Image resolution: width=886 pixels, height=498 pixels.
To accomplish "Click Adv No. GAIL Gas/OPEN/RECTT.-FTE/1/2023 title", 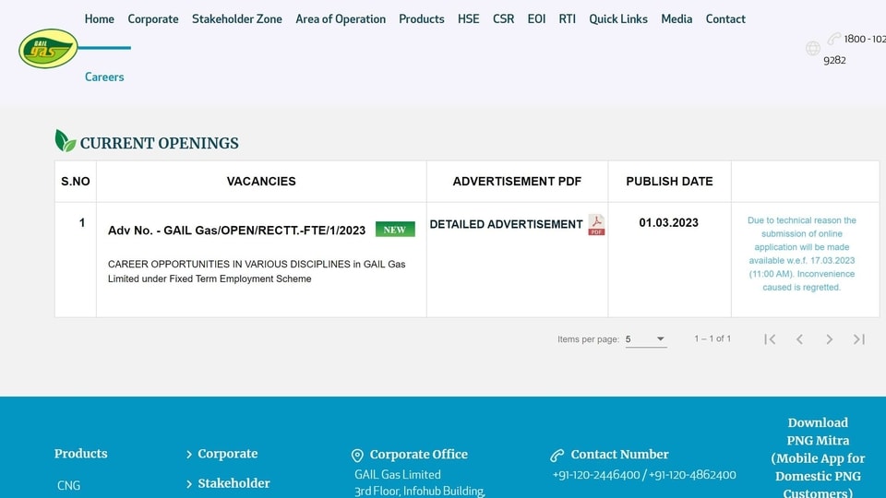I will pos(237,231).
